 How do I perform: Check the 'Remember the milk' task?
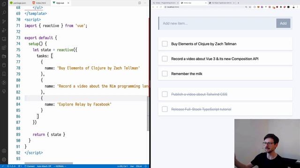(165, 74)
